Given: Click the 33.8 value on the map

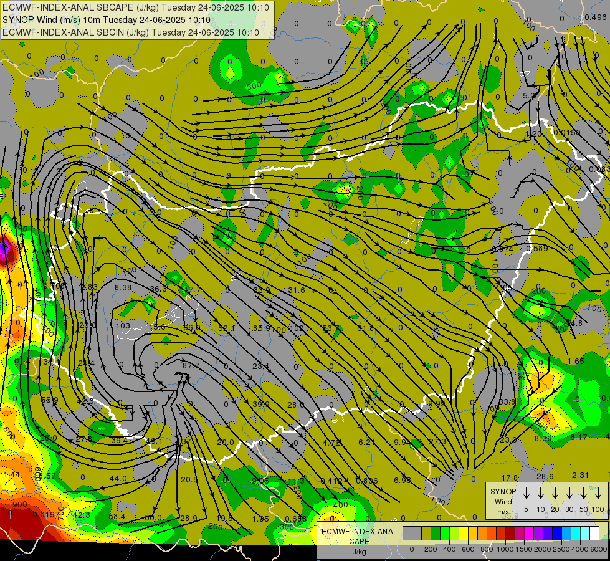Looking at the screenshot, I should coord(507,402).
